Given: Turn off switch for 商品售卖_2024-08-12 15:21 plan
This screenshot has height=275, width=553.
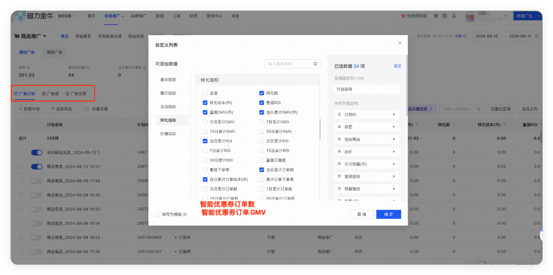Looking at the screenshot, I should (x=37, y=166).
